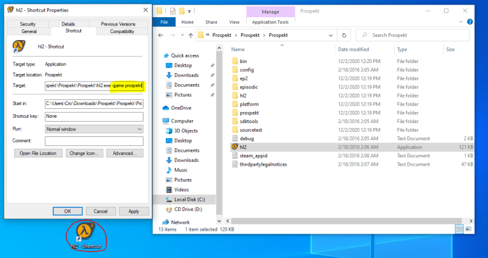Select the hl2 - Shortcut desktop icon

[85, 236]
